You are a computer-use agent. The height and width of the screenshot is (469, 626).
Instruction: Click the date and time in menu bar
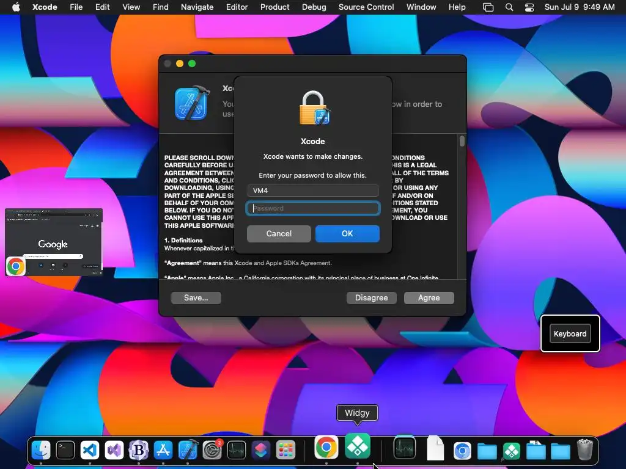[x=580, y=7]
